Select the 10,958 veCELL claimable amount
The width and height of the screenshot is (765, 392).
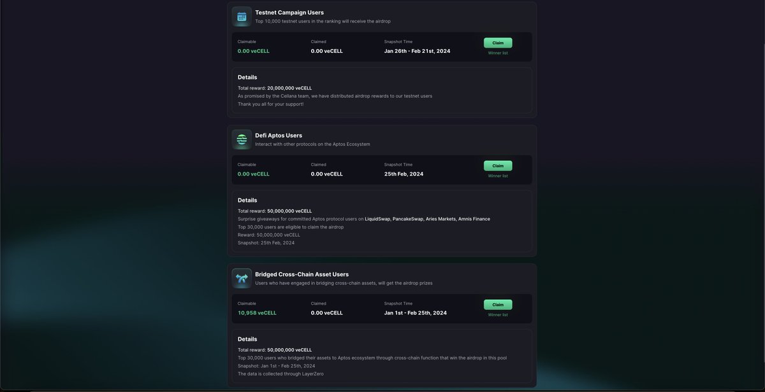pyautogui.click(x=257, y=312)
